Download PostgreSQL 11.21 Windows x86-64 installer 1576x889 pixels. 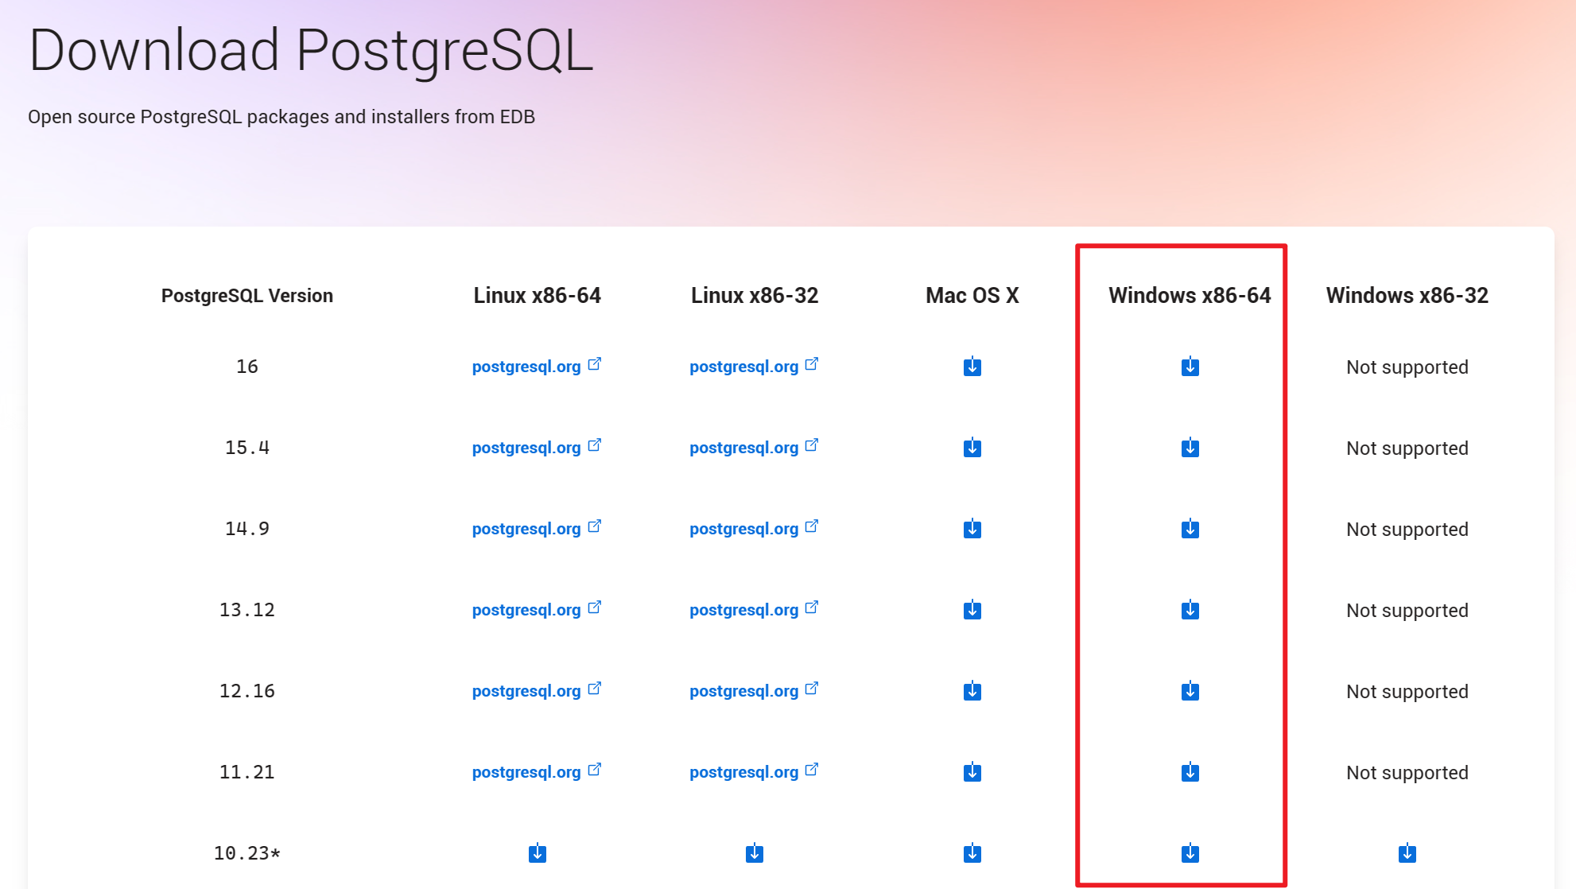1190,772
